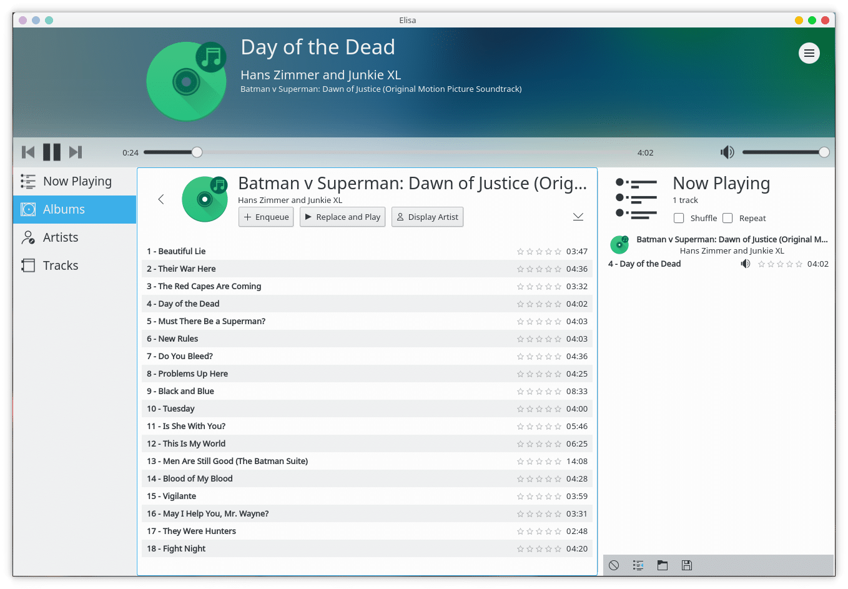Open Now Playing in the sidebar

coord(74,181)
